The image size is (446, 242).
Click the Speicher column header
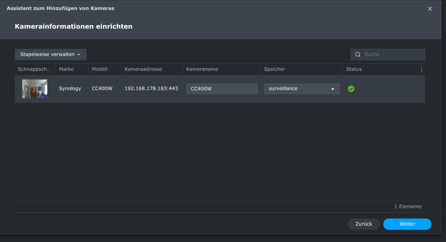(x=274, y=69)
